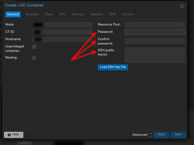Select the Memory tab

(78, 14)
